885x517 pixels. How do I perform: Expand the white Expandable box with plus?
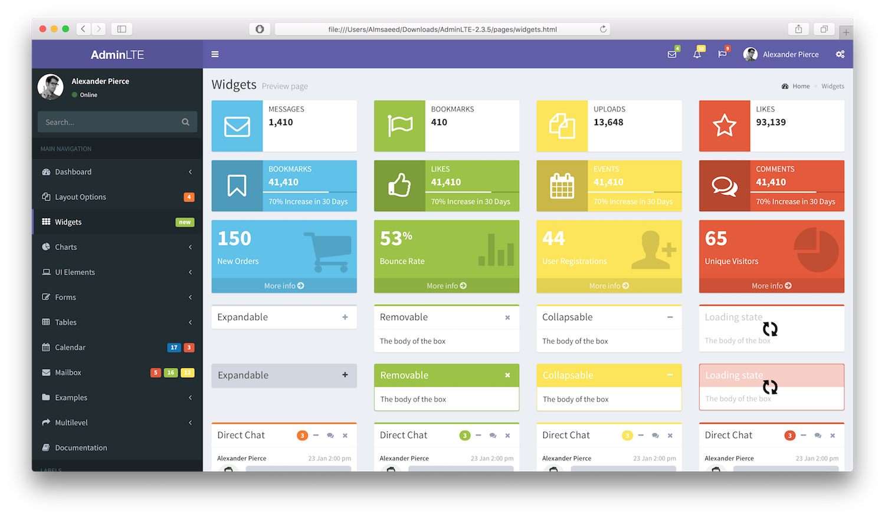coord(345,317)
